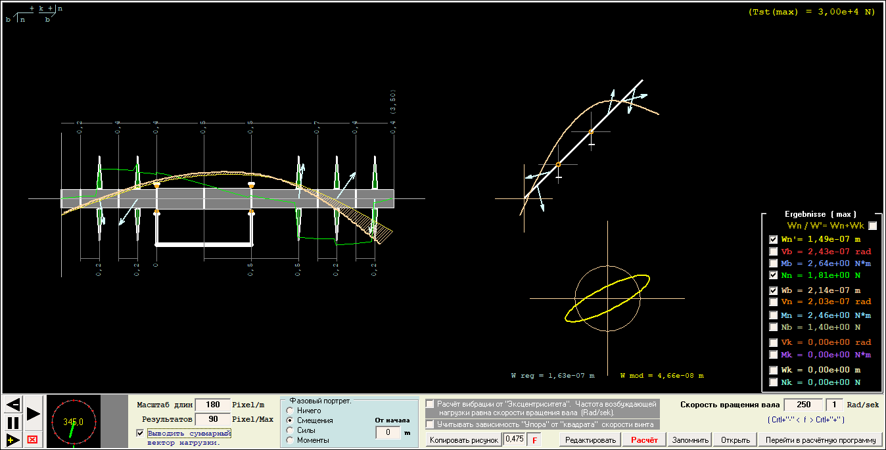Click the Масштаб длин input field

213,405
